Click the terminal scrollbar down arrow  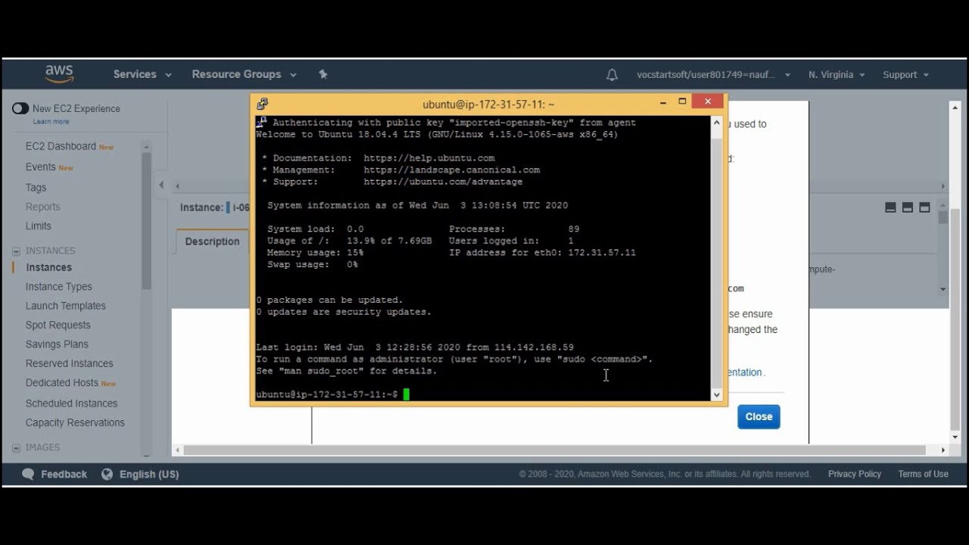[x=716, y=394]
